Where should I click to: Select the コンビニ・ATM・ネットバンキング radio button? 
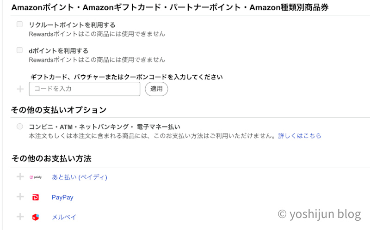(x=19, y=126)
